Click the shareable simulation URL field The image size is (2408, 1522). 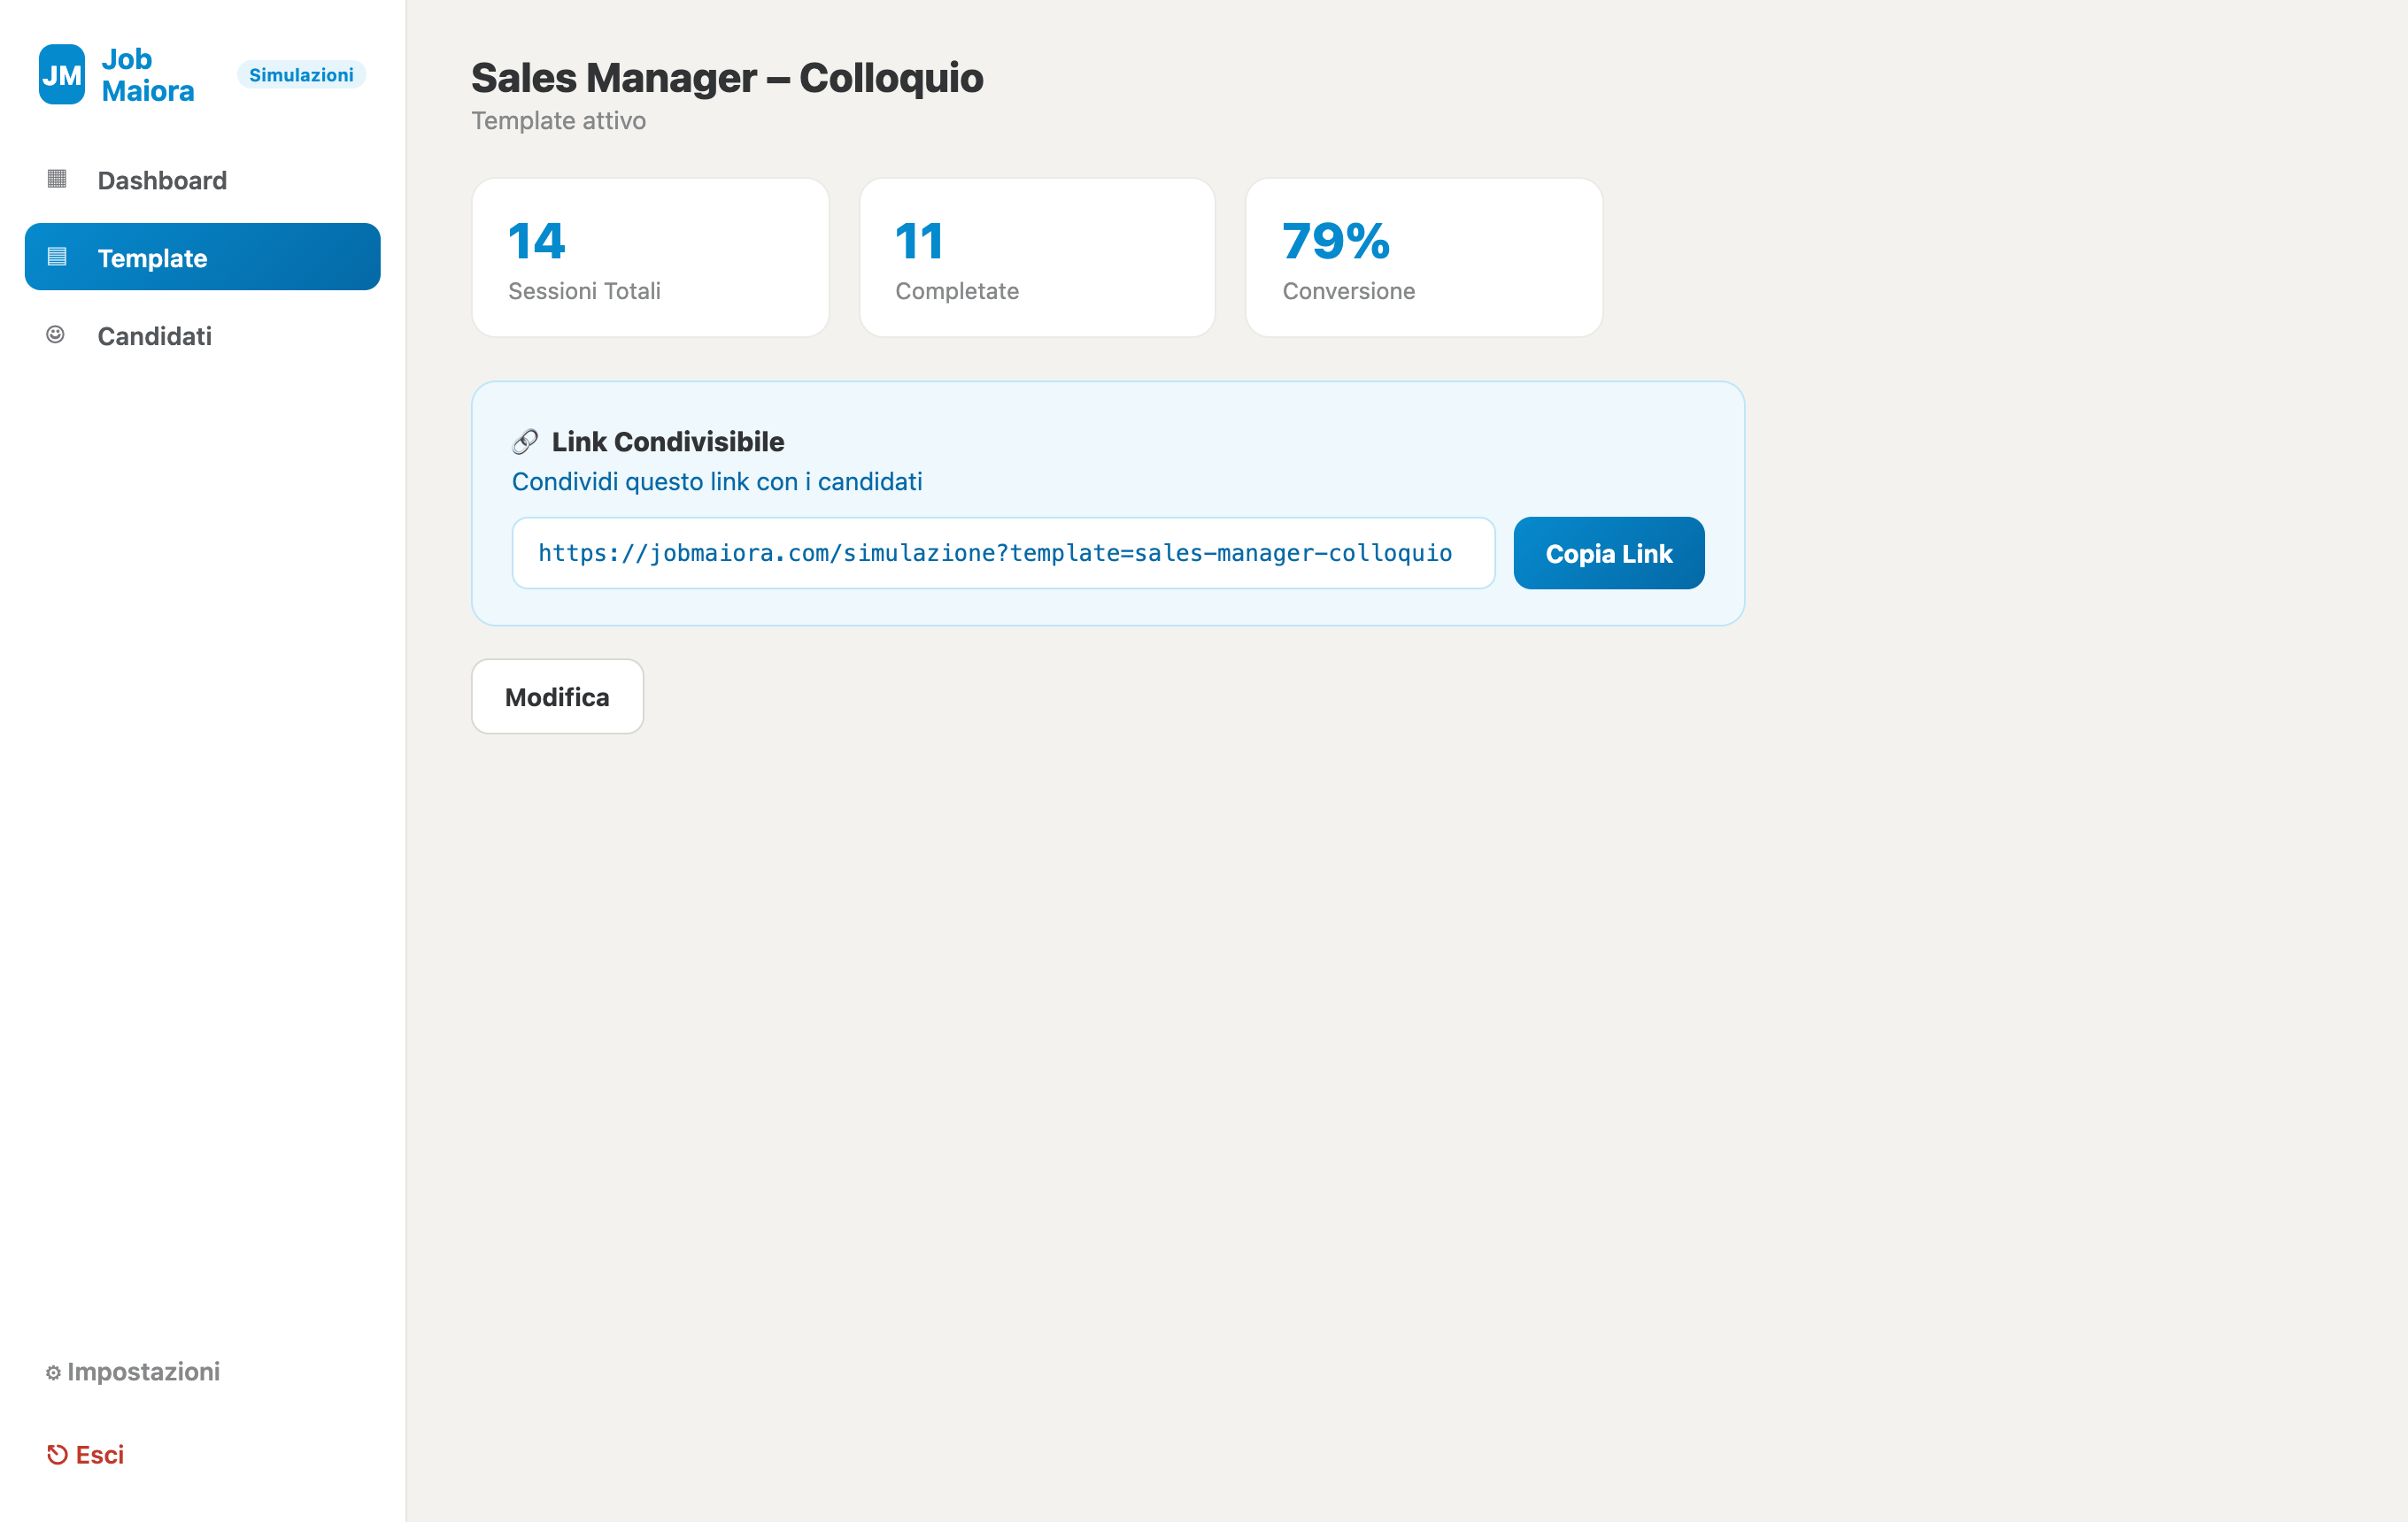[x=1004, y=554]
